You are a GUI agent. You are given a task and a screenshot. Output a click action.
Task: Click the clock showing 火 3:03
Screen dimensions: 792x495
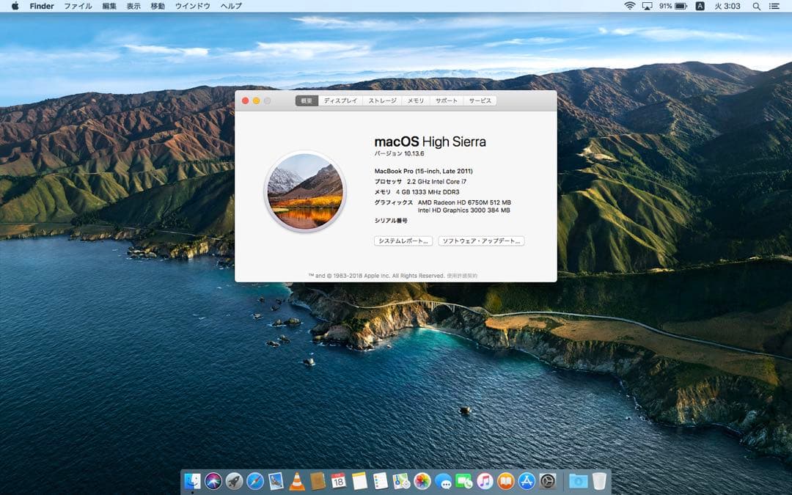[727, 6]
